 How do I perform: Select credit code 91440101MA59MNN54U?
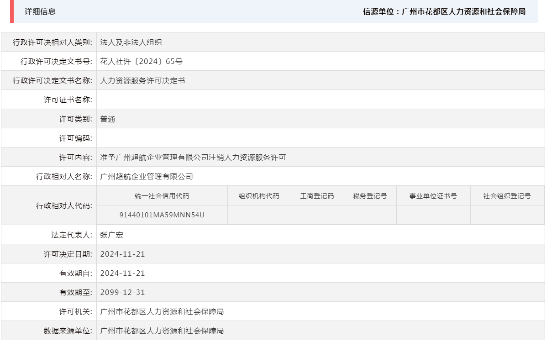[163, 215]
